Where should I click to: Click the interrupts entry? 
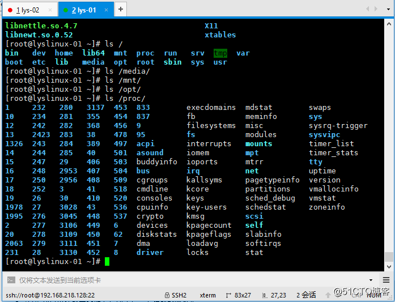tap(209, 143)
